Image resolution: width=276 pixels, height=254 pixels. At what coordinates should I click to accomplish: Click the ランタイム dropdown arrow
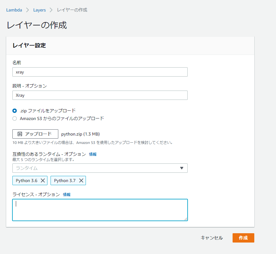(182, 168)
